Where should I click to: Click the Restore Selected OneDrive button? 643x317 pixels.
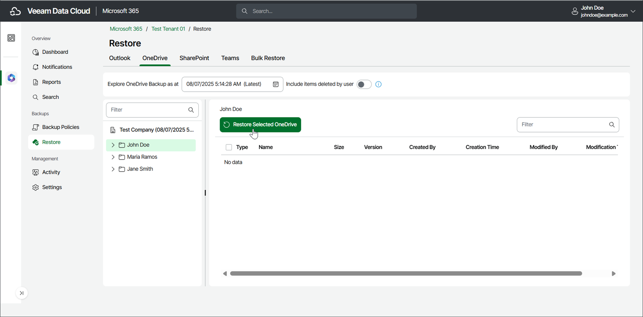click(x=260, y=125)
